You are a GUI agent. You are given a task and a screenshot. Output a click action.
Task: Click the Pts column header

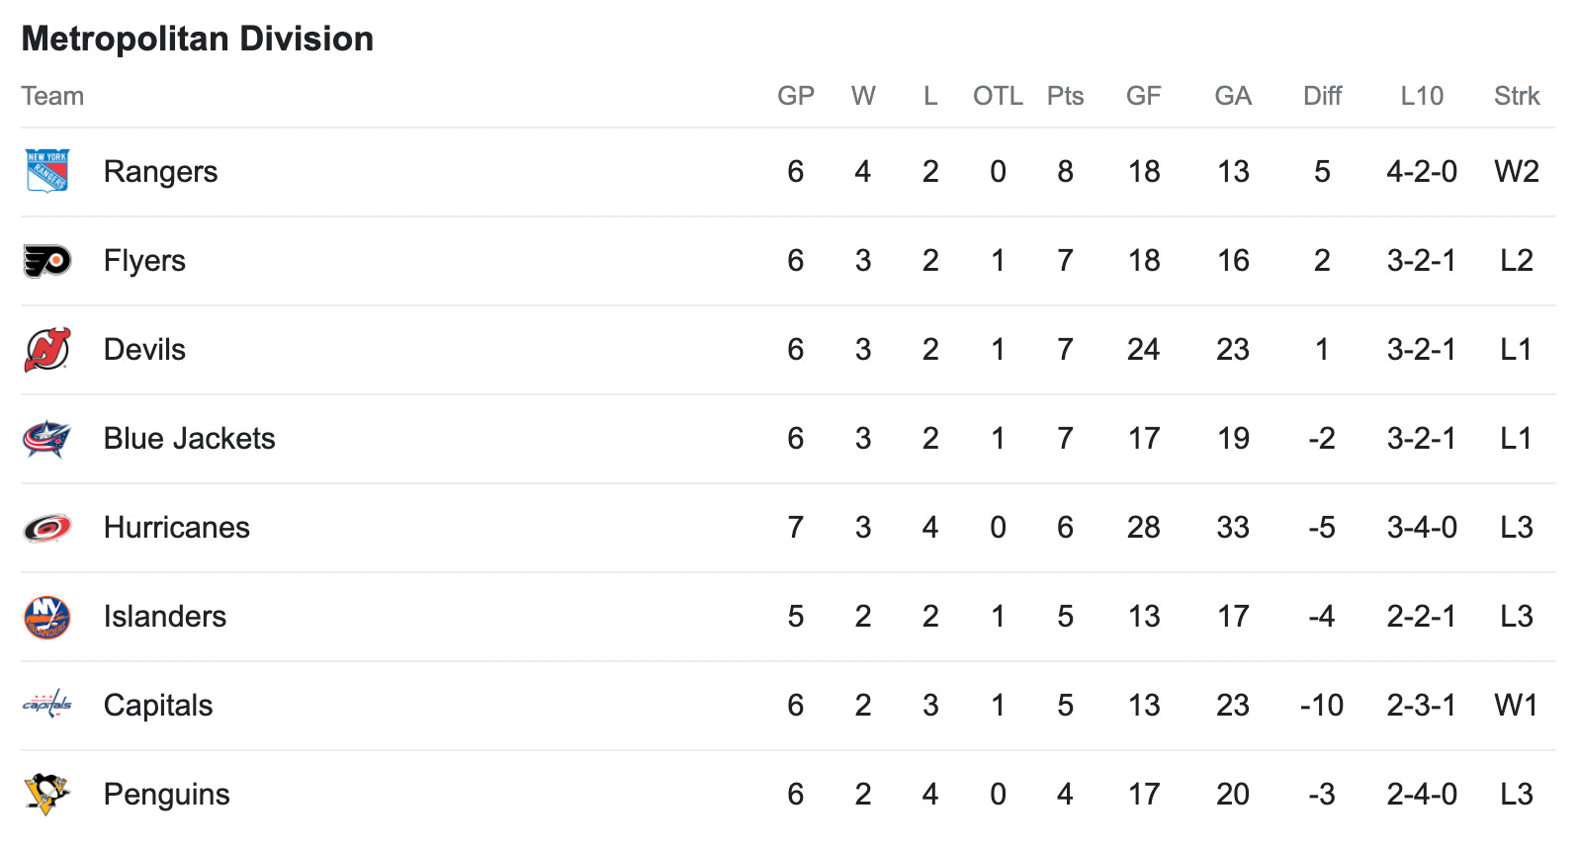pos(1065,96)
